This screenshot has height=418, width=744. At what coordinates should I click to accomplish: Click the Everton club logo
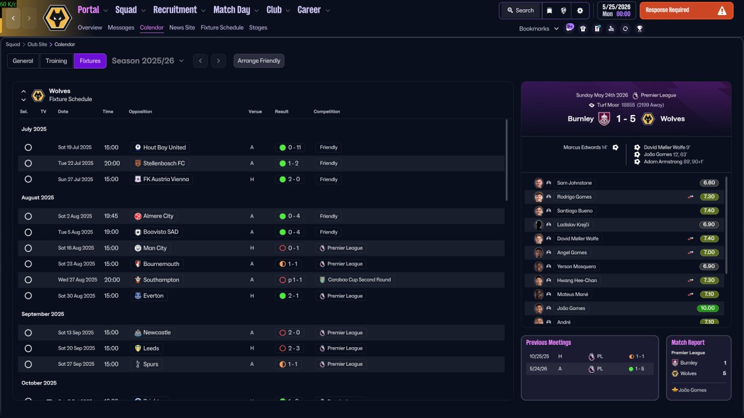138,296
